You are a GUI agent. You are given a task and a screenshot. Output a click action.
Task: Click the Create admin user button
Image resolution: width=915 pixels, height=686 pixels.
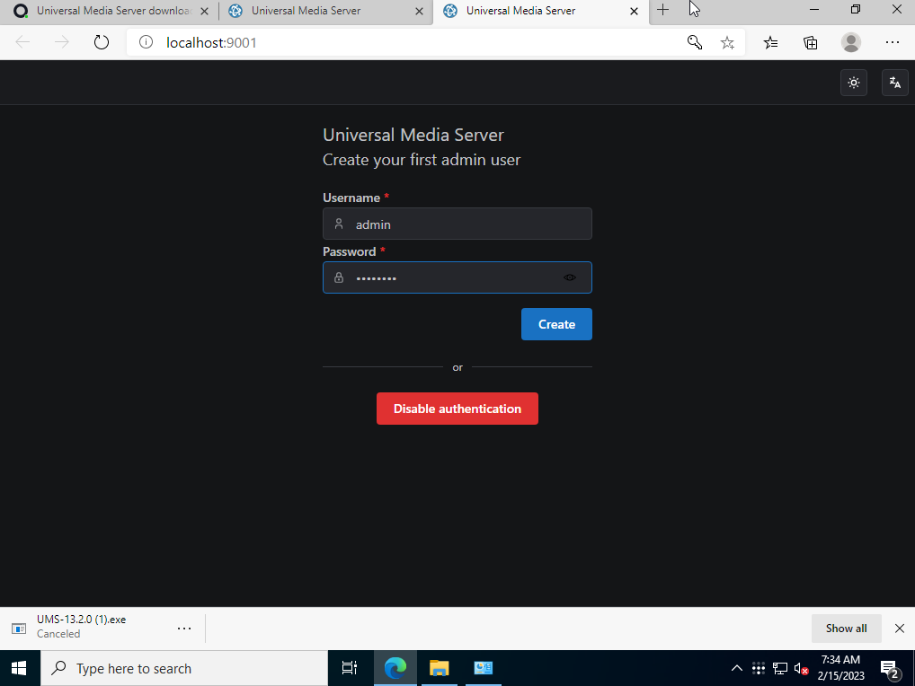tap(556, 324)
